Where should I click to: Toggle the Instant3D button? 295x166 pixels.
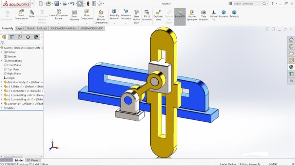tap(180, 16)
